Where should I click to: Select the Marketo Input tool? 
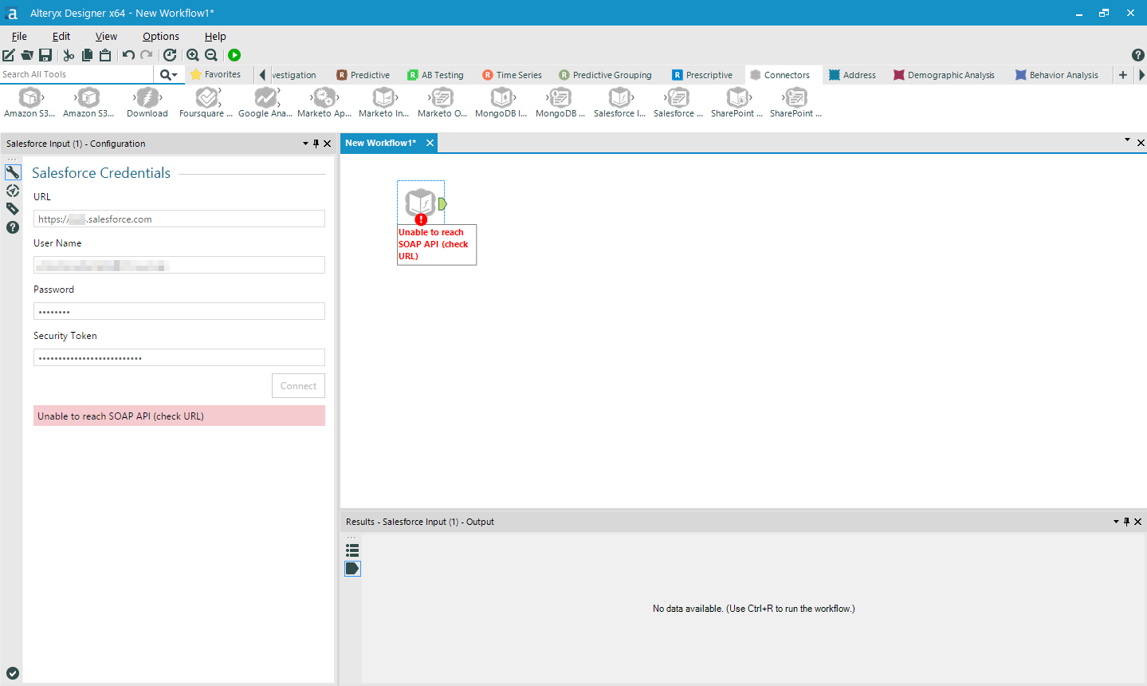tap(383, 101)
